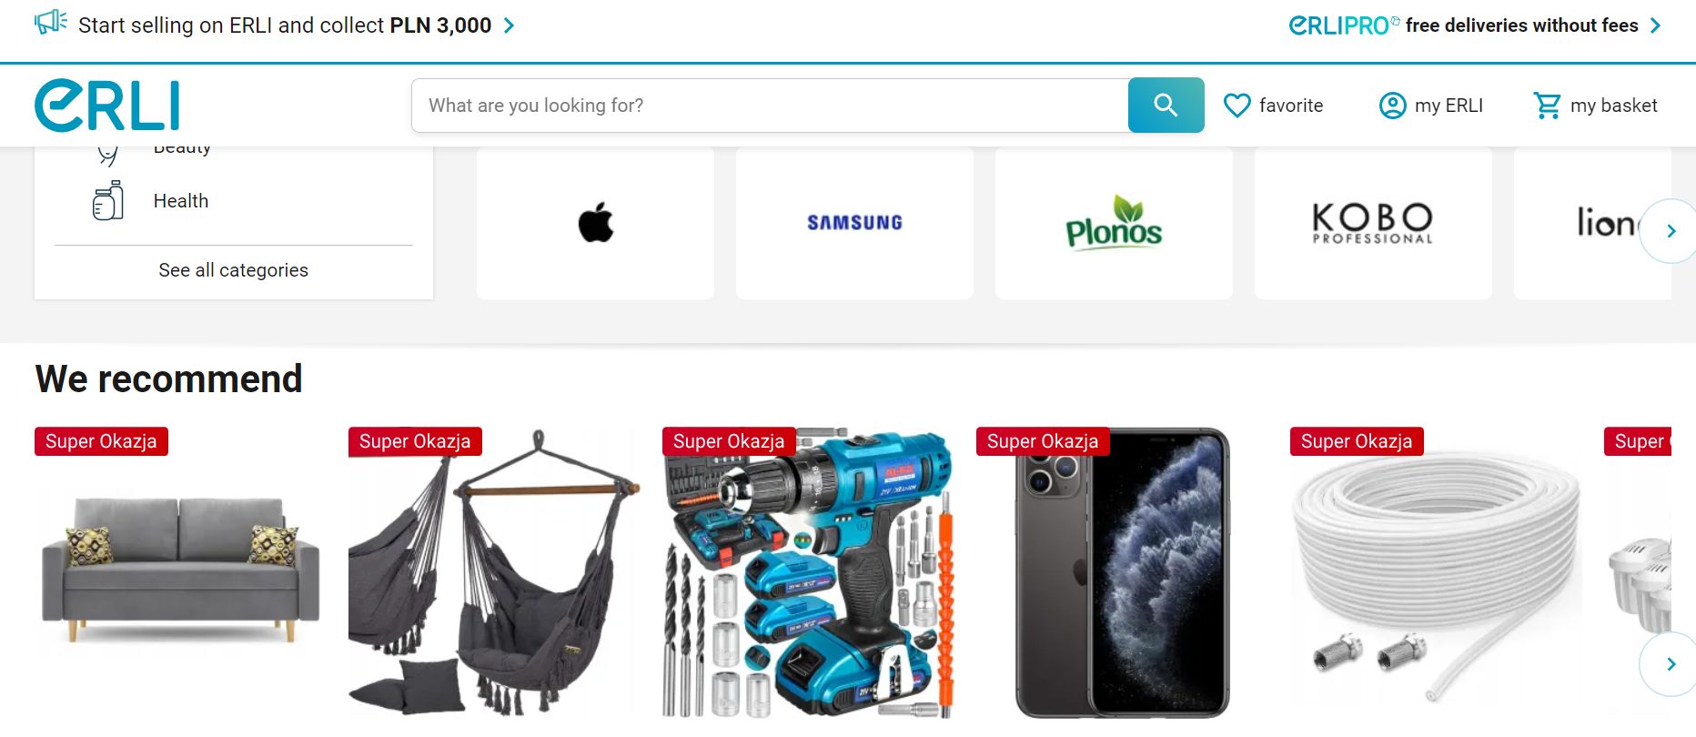Select the Samsung brand tile
The width and height of the screenshot is (1696, 737).
(854, 223)
